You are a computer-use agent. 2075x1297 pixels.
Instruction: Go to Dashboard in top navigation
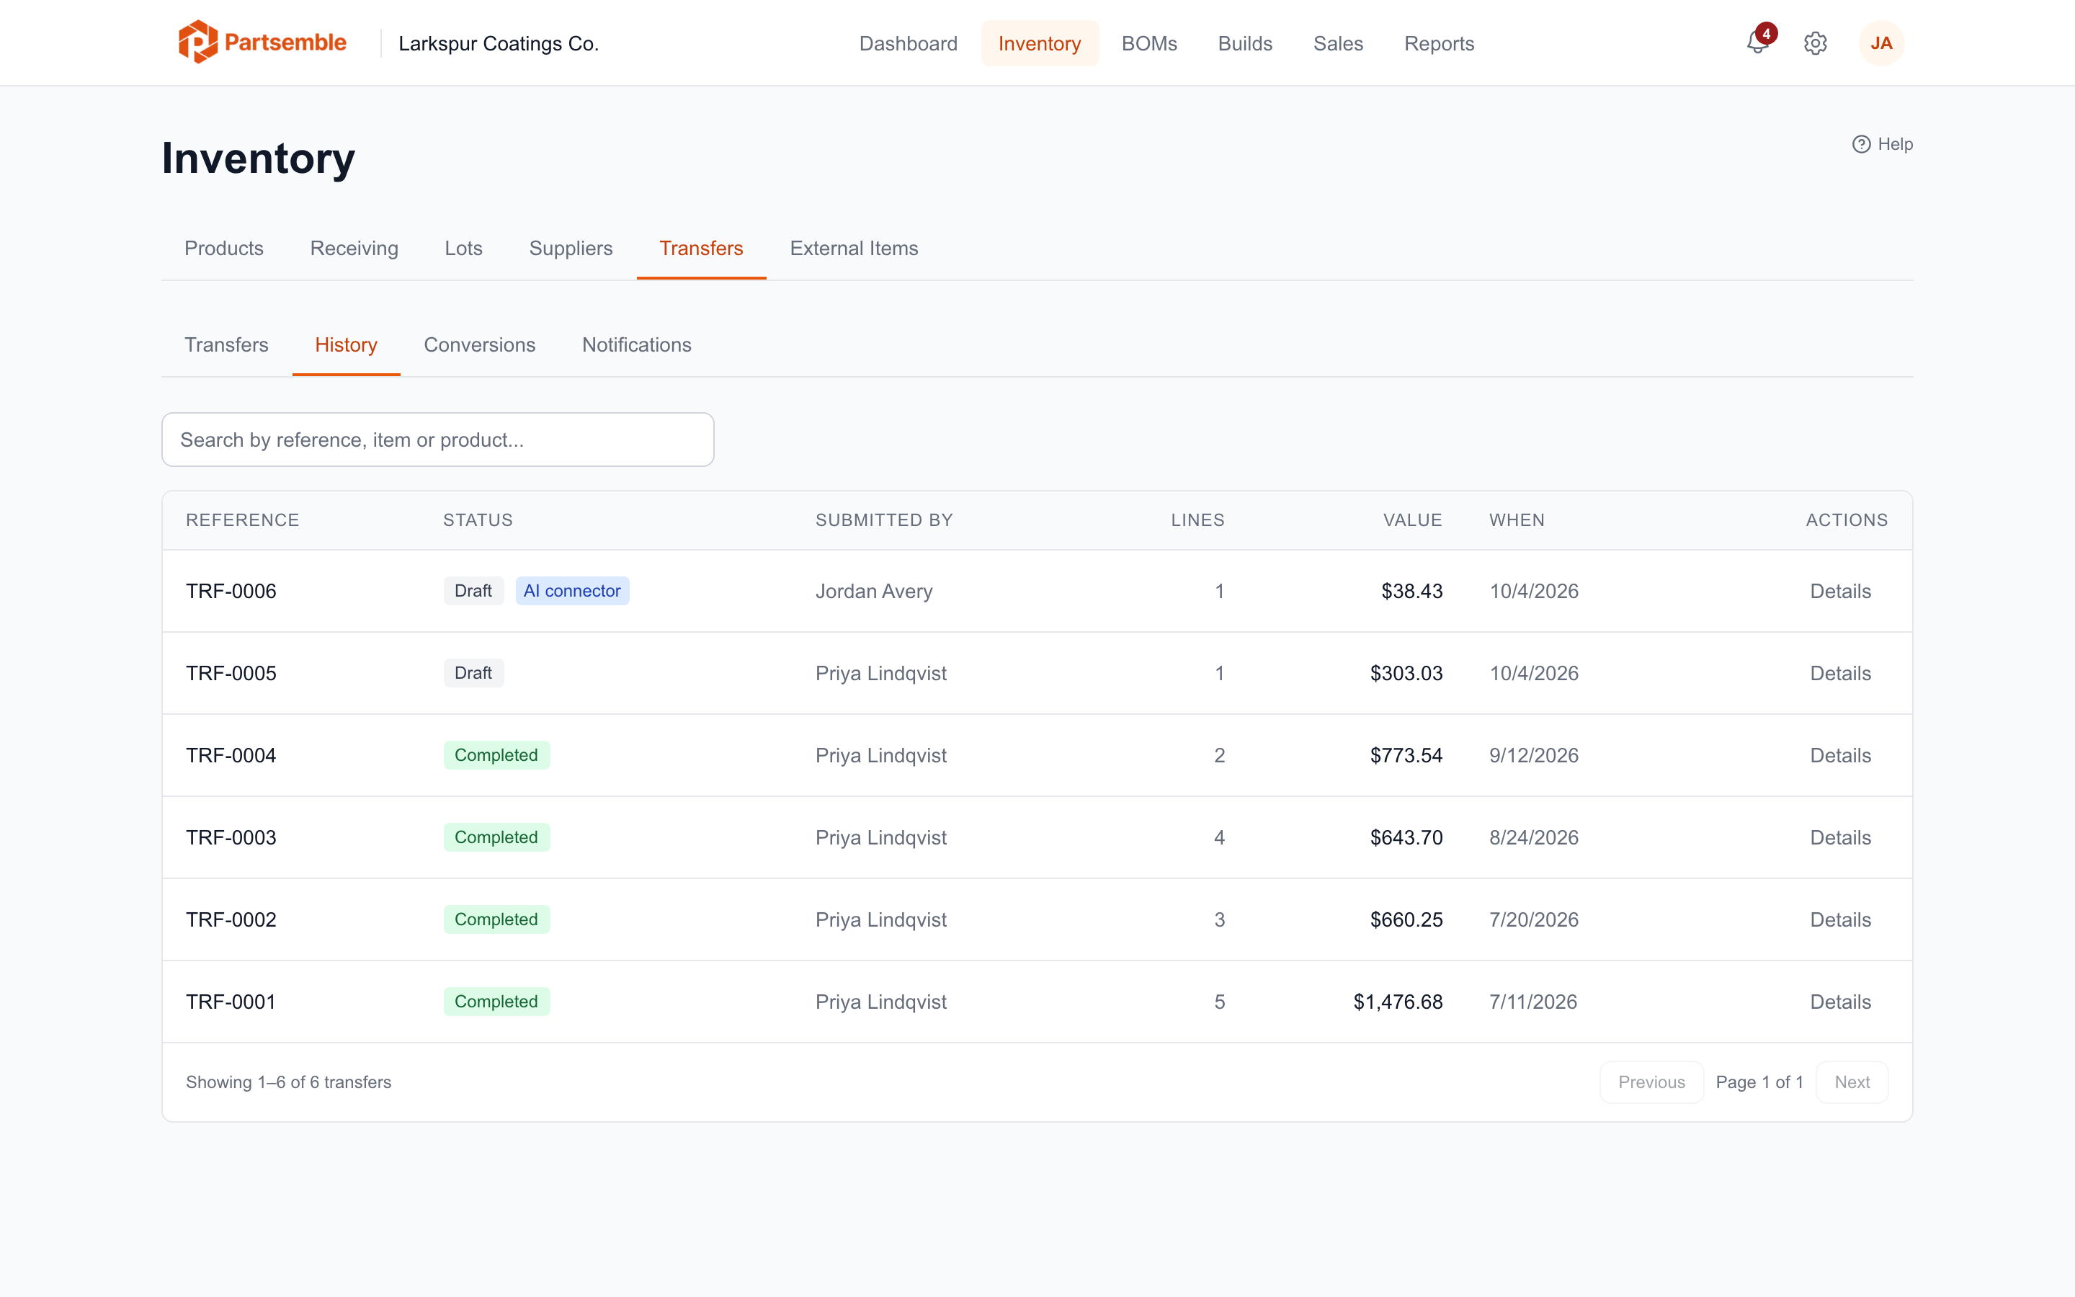coord(908,43)
